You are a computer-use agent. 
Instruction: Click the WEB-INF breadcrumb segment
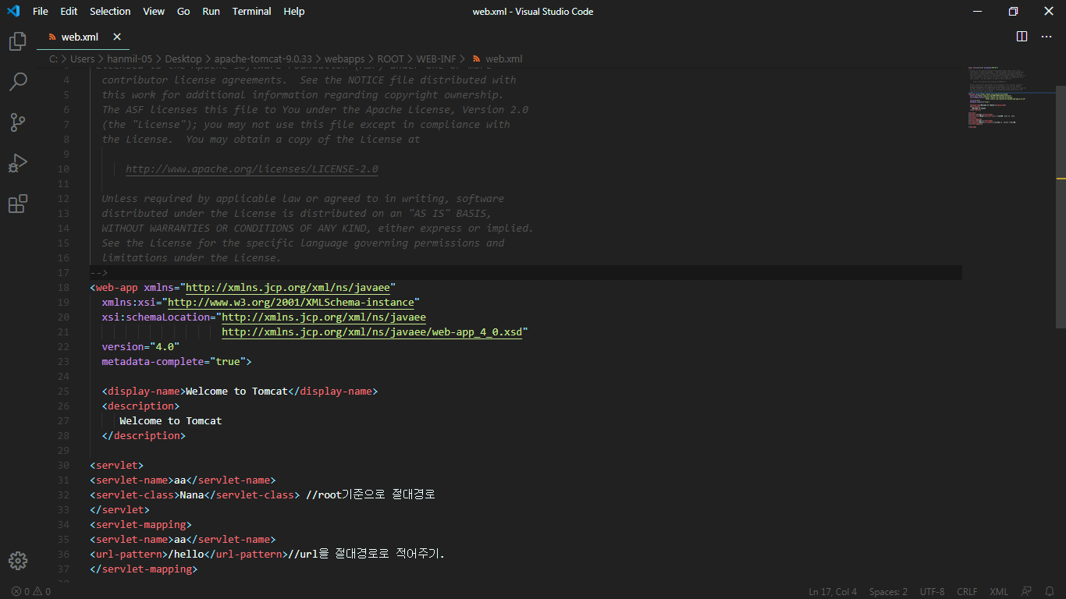[x=436, y=58]
